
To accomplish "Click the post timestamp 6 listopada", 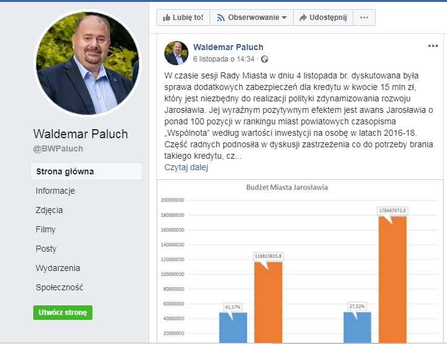I will (x=224, y=59).
